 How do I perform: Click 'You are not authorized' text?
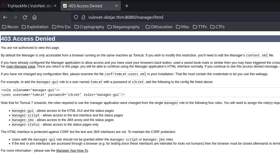tap(30, 48)
